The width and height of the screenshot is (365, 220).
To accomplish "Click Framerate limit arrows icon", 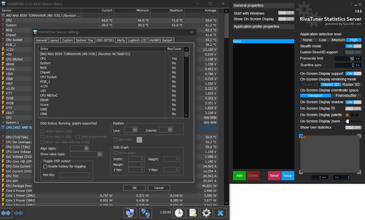I will tap(357, 59).
